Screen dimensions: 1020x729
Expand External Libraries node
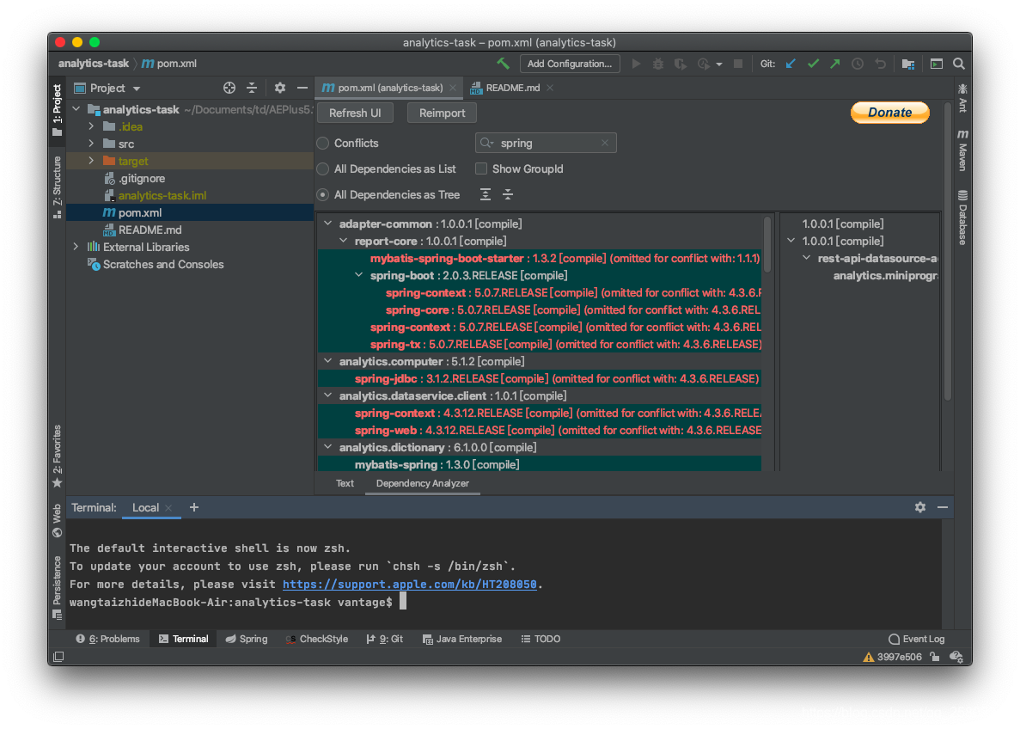(76, 247)
